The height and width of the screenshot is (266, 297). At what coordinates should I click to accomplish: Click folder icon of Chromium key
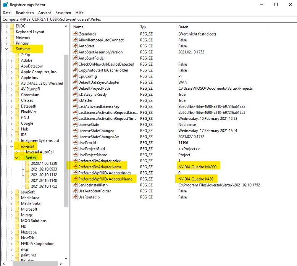17,95
